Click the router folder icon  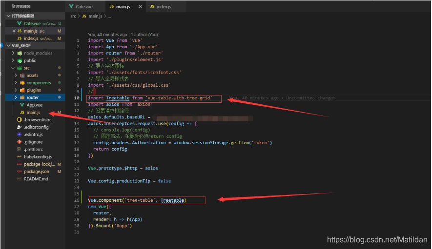coord(22,97)
